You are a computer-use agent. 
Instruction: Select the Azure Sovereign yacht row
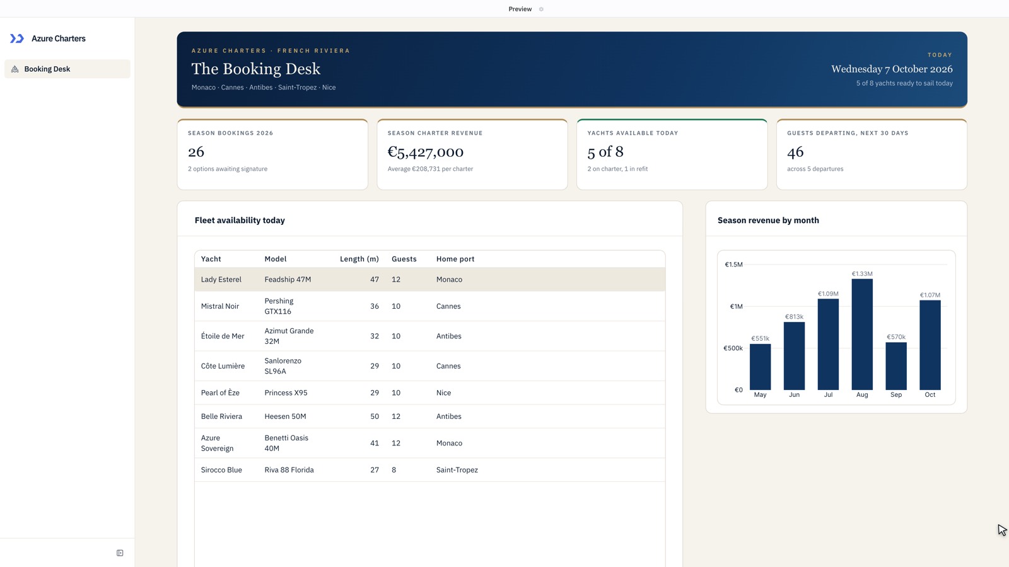430,443
